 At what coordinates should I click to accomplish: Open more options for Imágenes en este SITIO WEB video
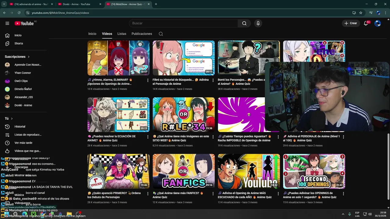213,137
